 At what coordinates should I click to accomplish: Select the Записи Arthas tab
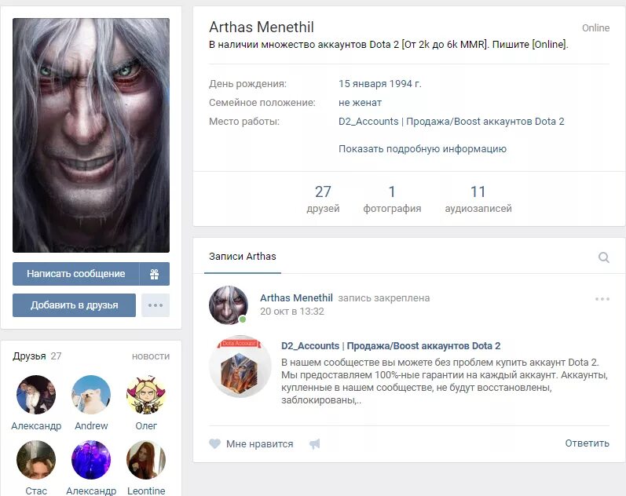pos(243,256)
